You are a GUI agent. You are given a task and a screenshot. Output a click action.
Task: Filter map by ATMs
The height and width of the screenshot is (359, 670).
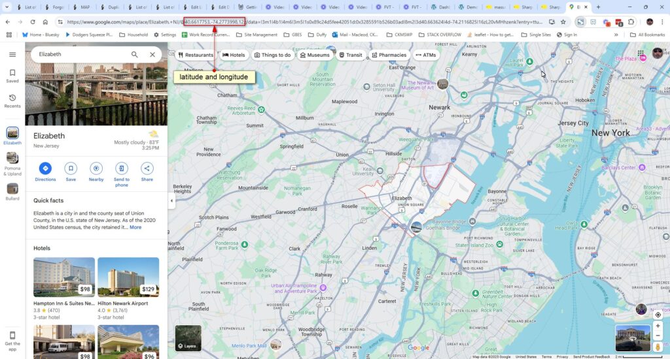tap(426, 55)
